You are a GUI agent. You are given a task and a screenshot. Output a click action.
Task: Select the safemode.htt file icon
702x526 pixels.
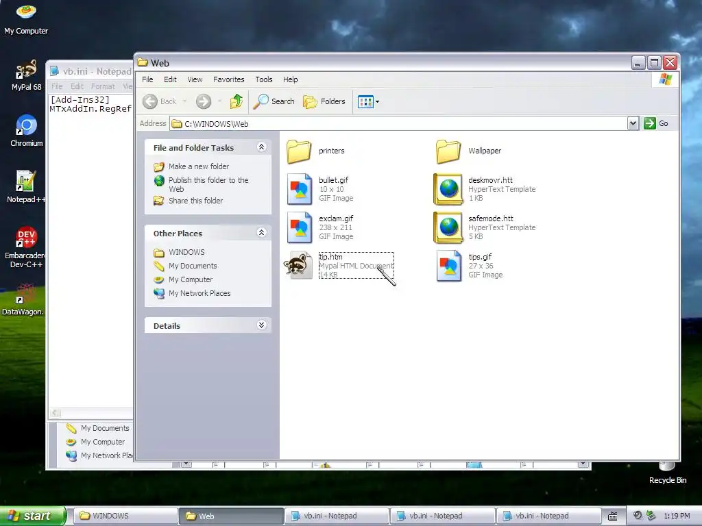[x=448, y=227]
